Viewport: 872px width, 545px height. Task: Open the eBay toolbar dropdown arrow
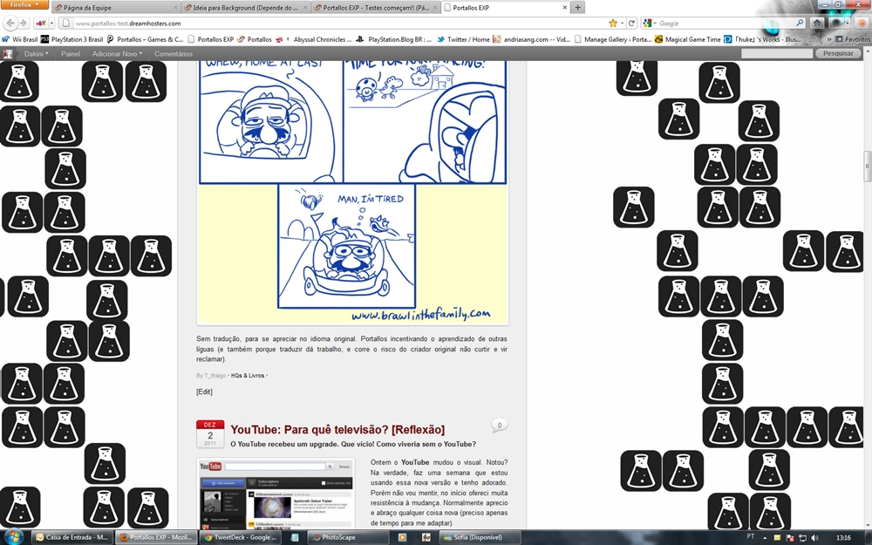[51, 24]
